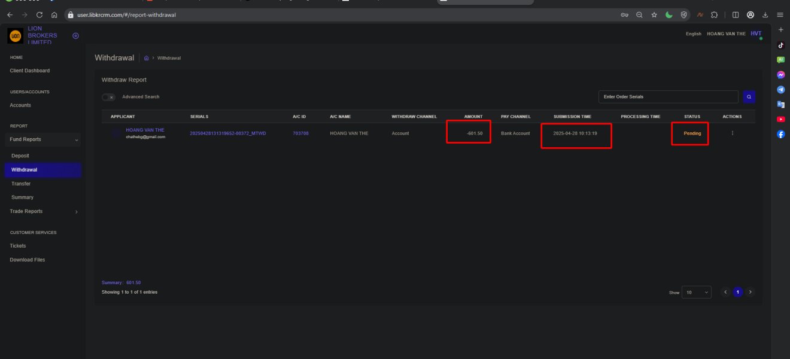Open the Messenger icon in the browser sidebar
The image size is (790, 359).
click(780, 75)
